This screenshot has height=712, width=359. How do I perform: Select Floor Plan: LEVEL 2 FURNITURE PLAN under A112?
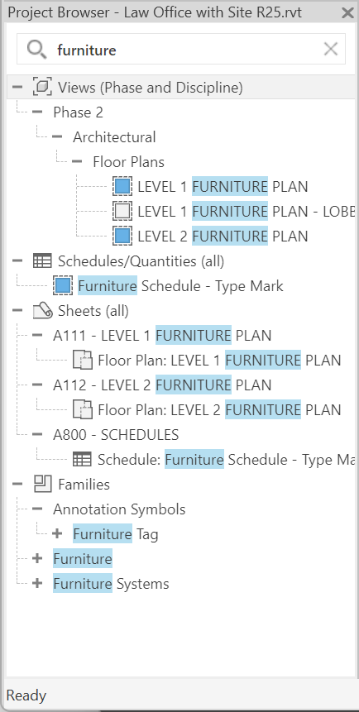pyautogui.click(x=219, y=410)
